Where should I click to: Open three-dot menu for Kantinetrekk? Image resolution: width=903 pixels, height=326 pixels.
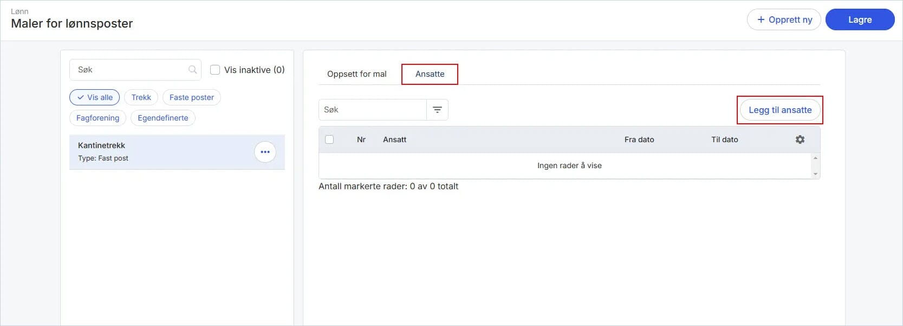265,152
